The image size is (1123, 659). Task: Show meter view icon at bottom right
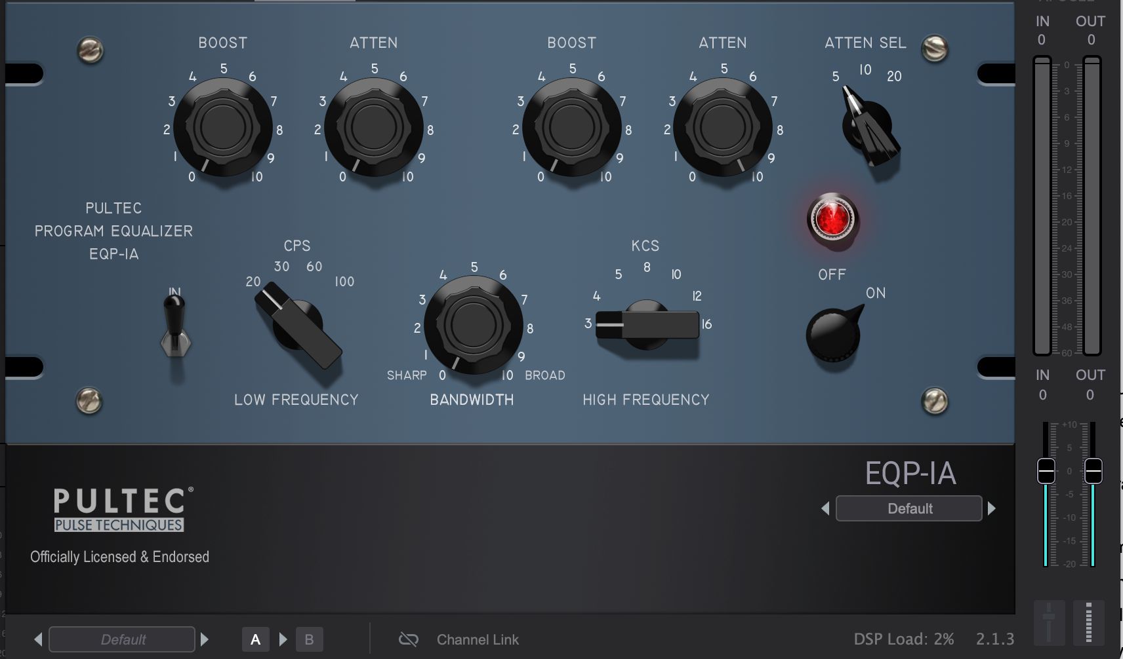(x=1089, y=622)
